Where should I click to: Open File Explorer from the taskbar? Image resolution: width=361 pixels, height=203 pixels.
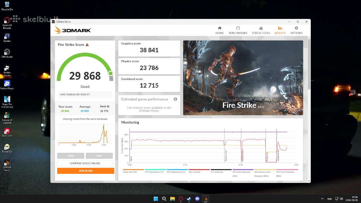click(x=172, y=199)
